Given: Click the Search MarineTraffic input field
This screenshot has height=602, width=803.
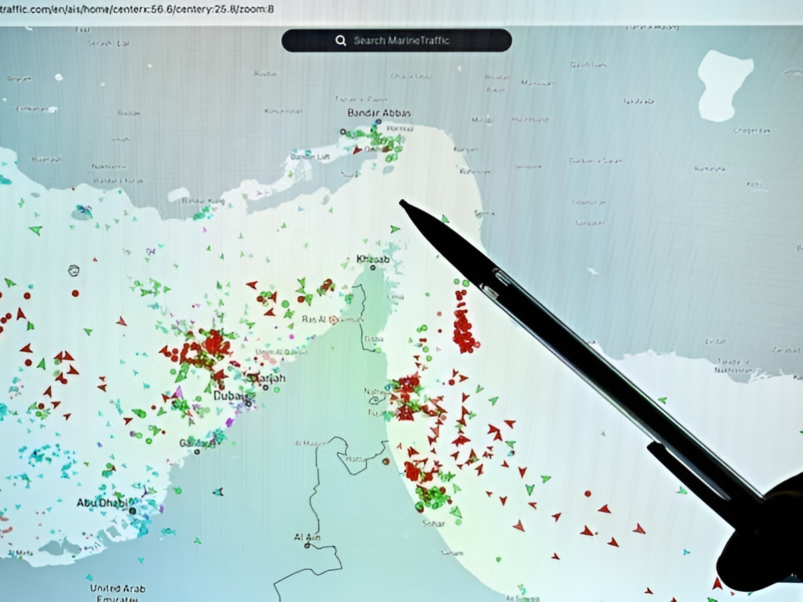Looking at the screenshot, I should pos(401,41).
